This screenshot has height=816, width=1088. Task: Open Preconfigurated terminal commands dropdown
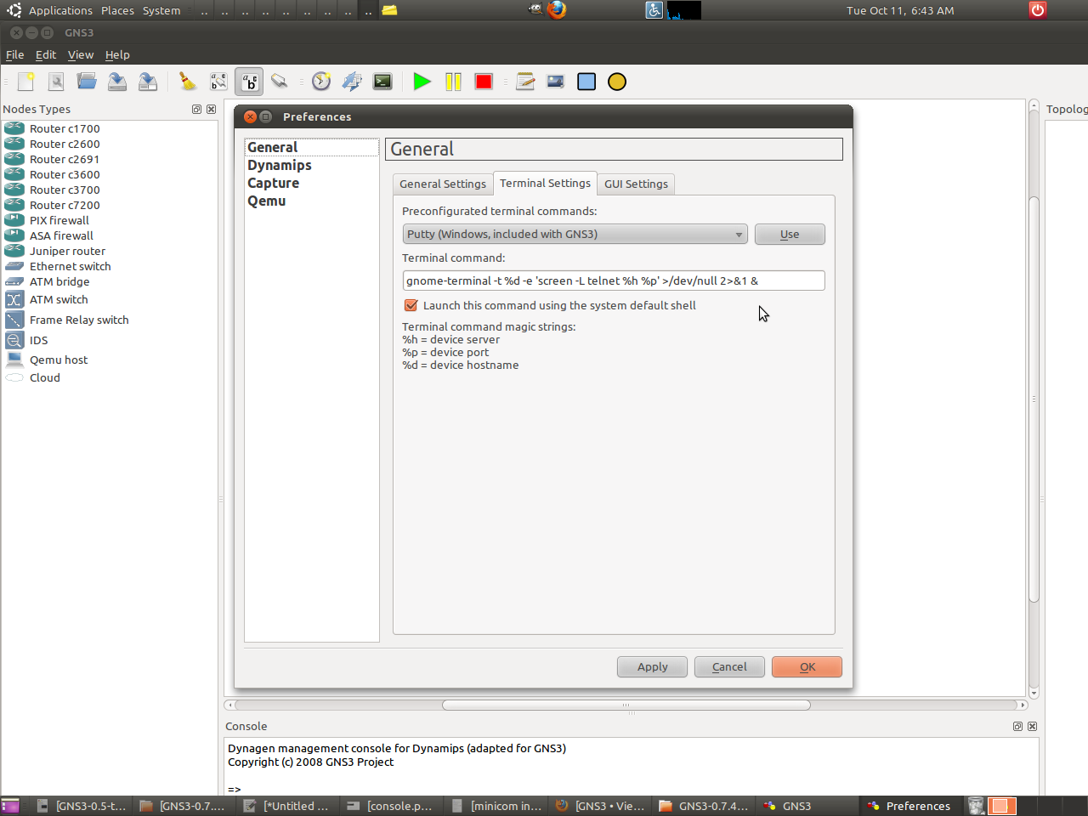tap(575, 234)
